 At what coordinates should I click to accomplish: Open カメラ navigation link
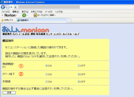pos(15,34)
